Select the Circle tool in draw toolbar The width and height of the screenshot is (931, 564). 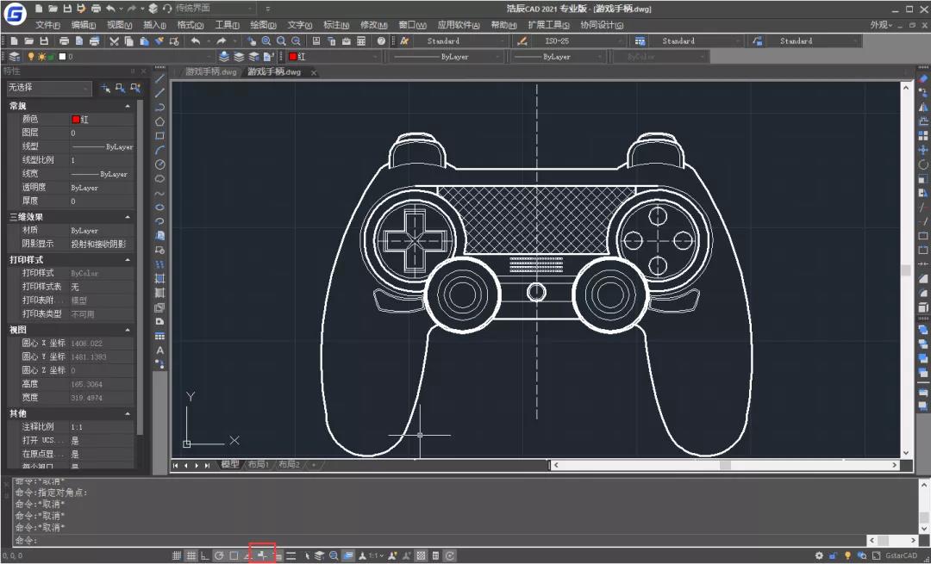click(x=159, y=164)
